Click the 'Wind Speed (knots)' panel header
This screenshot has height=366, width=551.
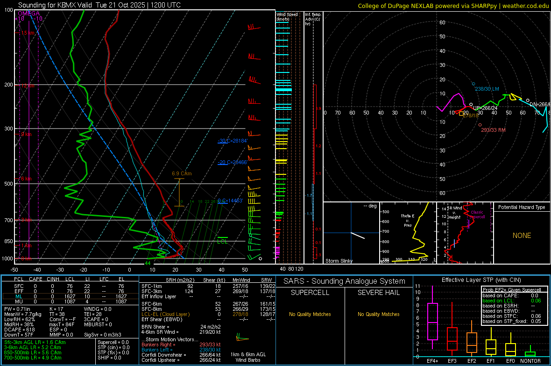coord(287,16)
